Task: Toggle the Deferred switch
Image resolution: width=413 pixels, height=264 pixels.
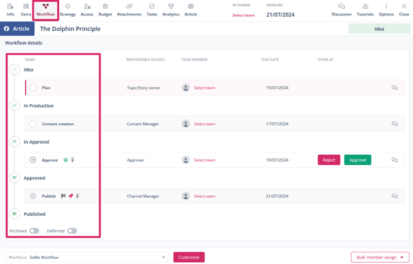Action: coord(72,231)
